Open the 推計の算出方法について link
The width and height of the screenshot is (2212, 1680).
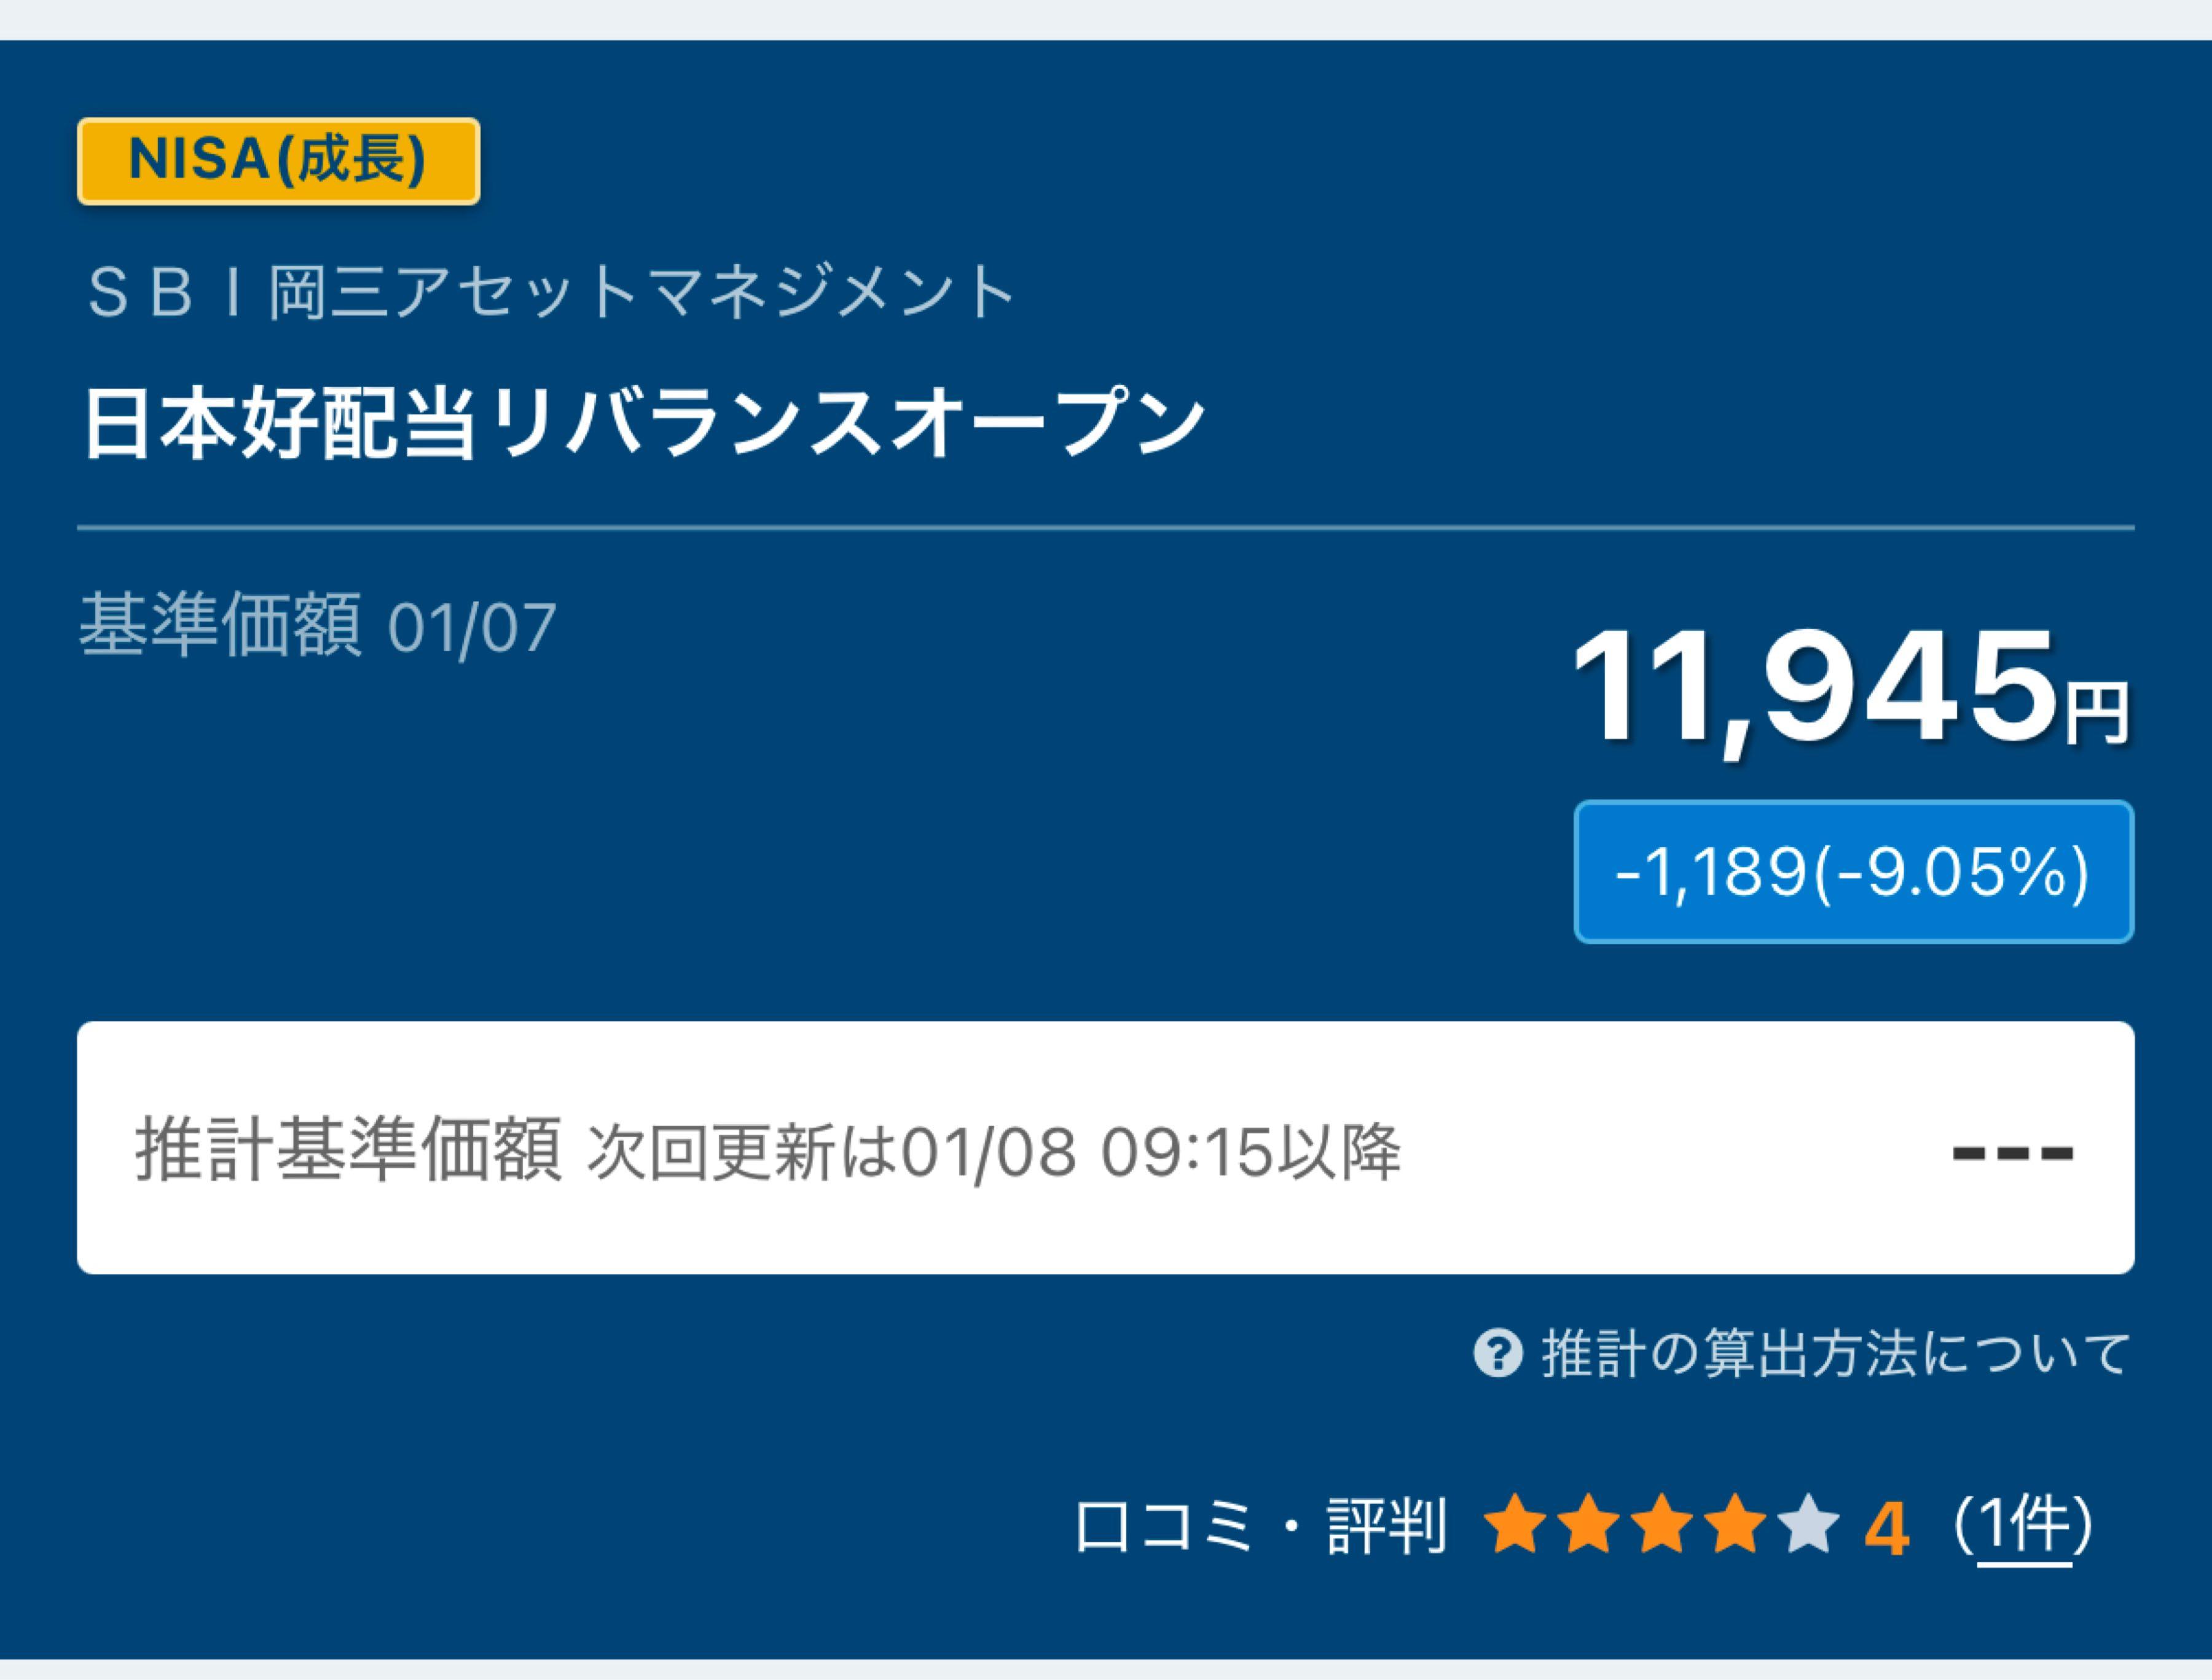pos(1835,1354)
